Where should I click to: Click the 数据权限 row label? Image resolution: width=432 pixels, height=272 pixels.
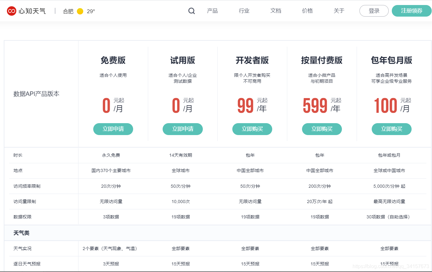coord(23,217)
